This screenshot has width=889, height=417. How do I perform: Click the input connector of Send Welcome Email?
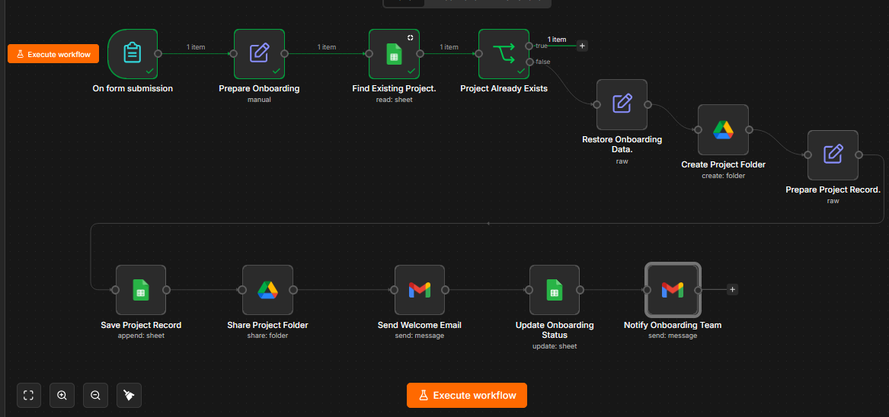395,289
